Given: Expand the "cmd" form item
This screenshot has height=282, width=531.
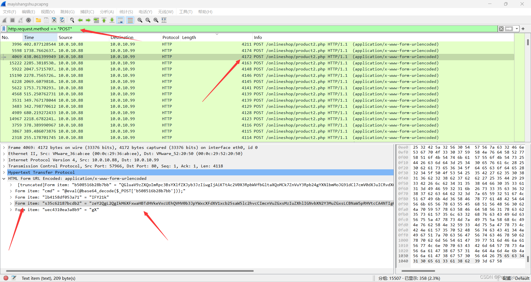Looking at the screenshot, I should (11, 191).
